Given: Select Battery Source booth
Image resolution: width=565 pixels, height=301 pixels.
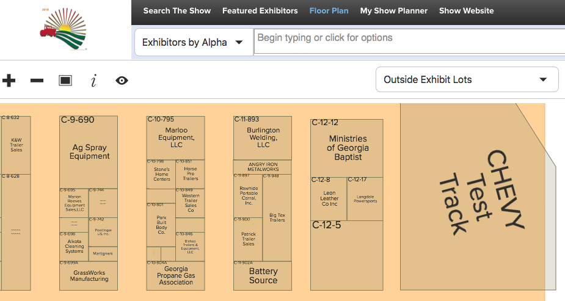Looking at the screenshot, I should (x=263, y=276).
